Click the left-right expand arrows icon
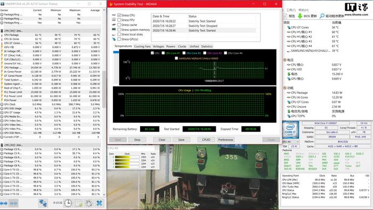The height and width of the screenshot is (210, 373). coord(4,203)
